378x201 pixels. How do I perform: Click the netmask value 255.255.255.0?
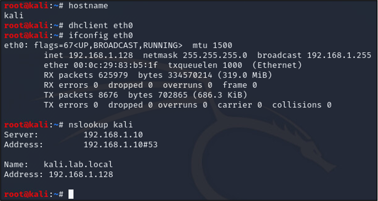pyautogui.click(x=215, y=55)
